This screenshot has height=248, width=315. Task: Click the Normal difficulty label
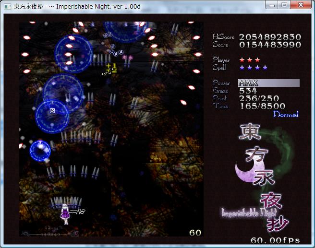286,114
